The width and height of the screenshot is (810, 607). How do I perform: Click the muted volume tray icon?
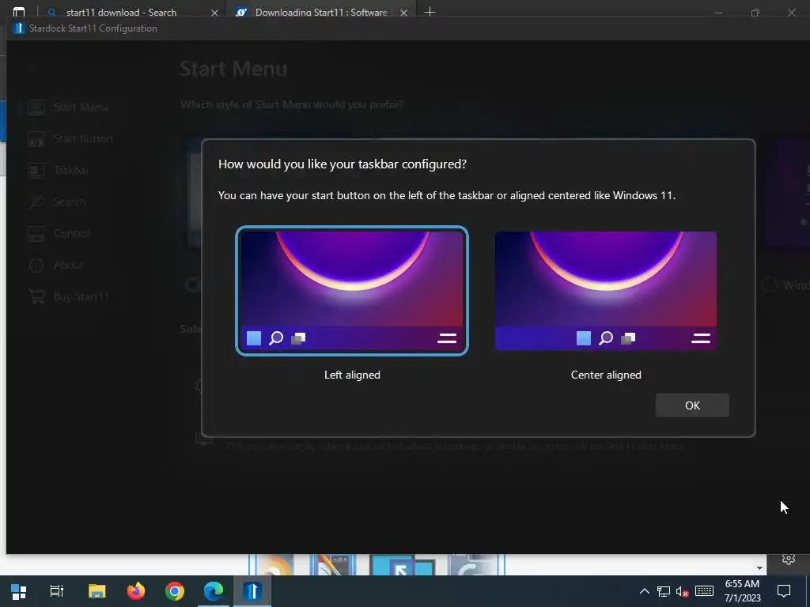click(683, 591)
